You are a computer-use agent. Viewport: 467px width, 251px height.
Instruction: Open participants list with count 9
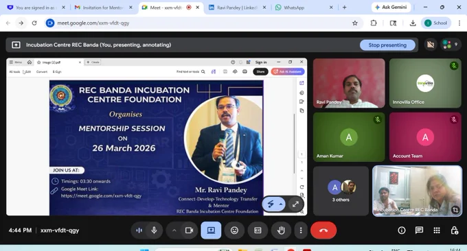(451, 45)
